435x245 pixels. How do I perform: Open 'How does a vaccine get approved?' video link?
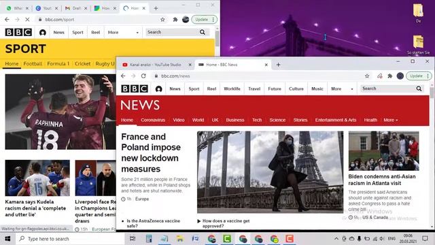click(x=226, y=223)
